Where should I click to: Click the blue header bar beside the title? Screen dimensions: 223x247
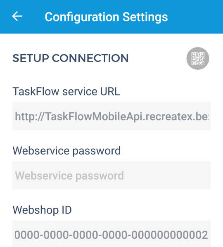point(195,17)
